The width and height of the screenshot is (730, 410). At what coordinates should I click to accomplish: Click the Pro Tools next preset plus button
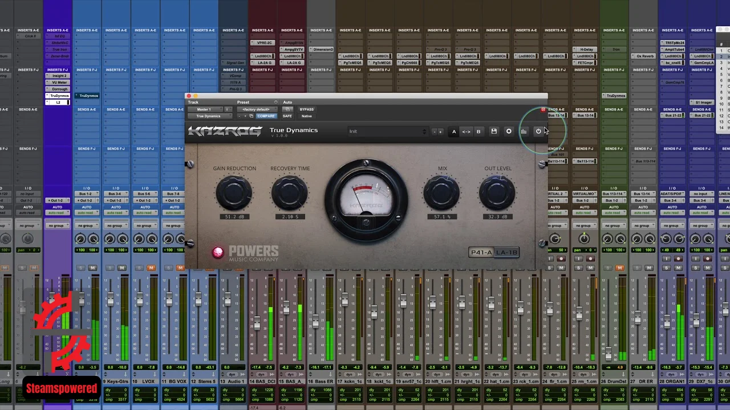click(x=245, y=116)
